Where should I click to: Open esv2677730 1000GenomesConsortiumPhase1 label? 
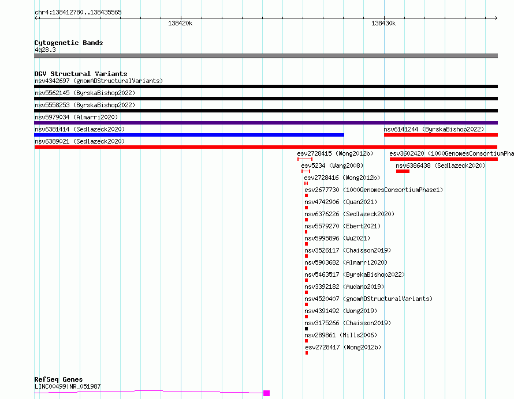(374, 190)
